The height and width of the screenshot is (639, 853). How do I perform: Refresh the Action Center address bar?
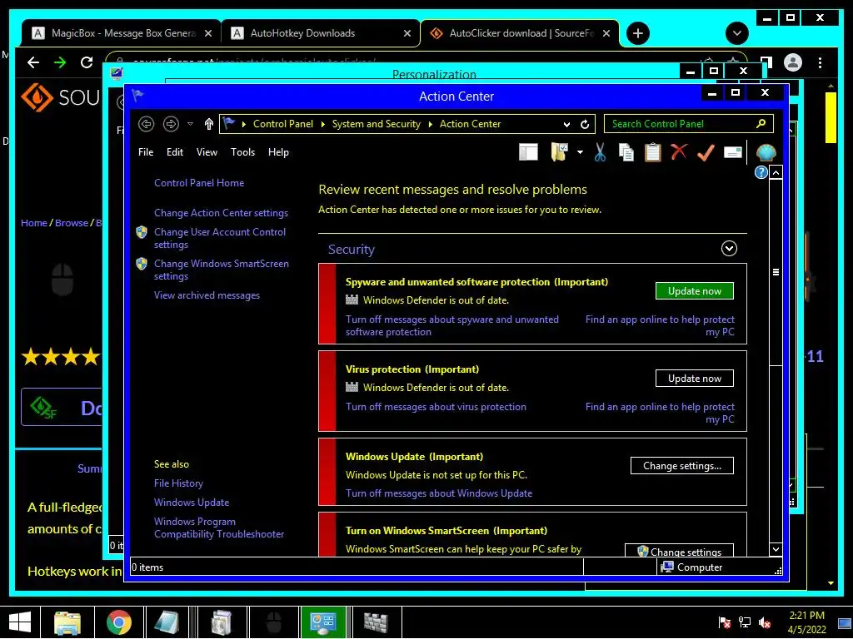coord(585,125)
